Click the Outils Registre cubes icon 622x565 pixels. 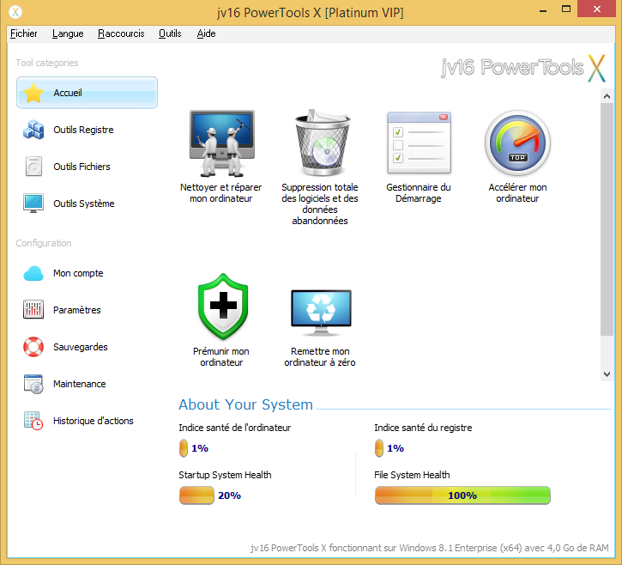pyautogui.click(x=33, y=130)
